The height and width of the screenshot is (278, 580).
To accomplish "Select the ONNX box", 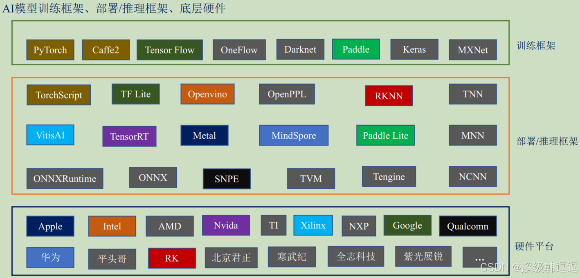I will 153,177.
